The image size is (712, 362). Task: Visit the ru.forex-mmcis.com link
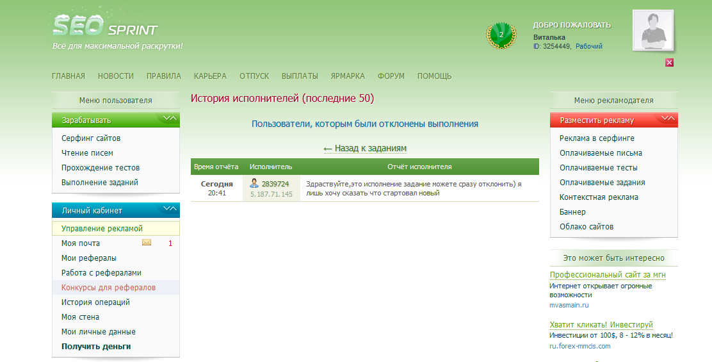[x=580, y=346]
